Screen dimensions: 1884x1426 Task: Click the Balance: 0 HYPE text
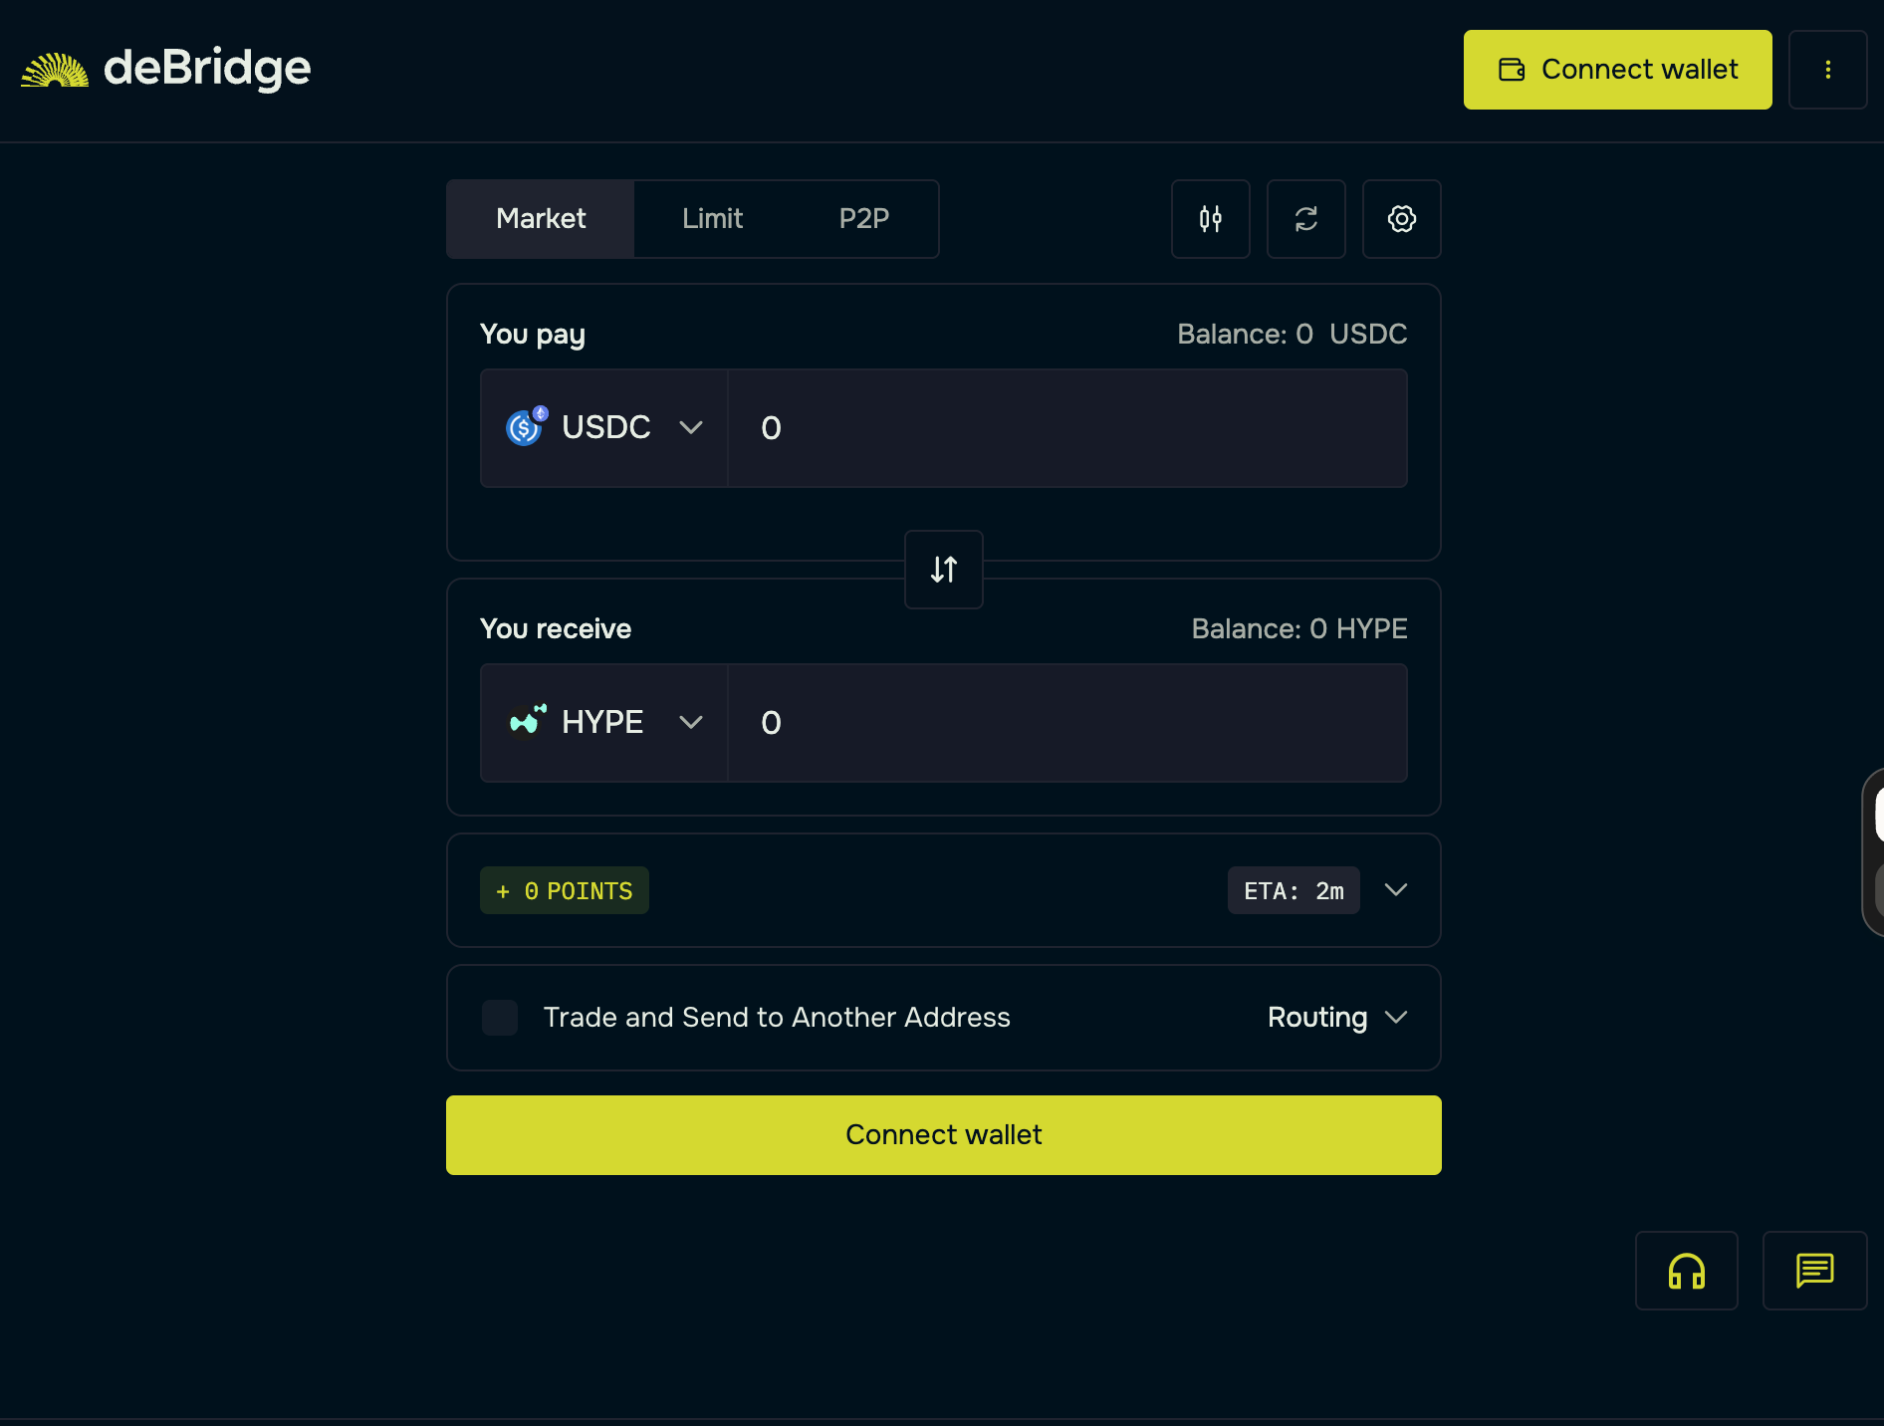[1298, 629]
